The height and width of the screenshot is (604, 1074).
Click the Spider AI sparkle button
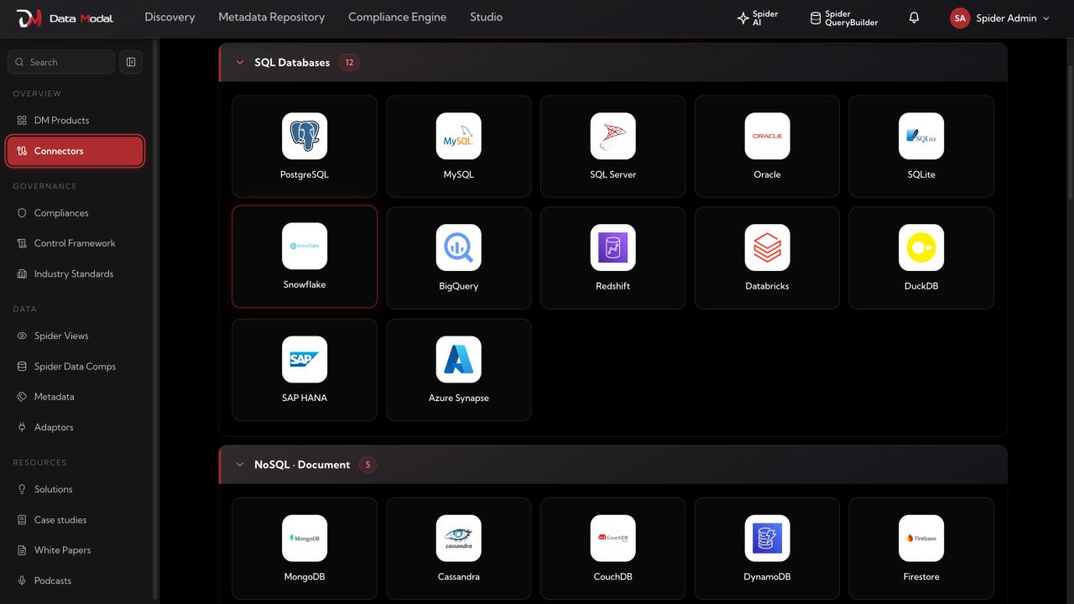[758, 18]
